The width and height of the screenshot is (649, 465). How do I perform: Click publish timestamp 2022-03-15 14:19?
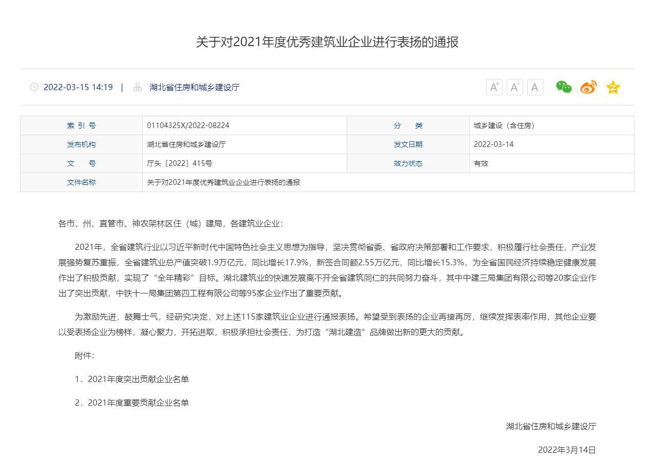[78, 87]
